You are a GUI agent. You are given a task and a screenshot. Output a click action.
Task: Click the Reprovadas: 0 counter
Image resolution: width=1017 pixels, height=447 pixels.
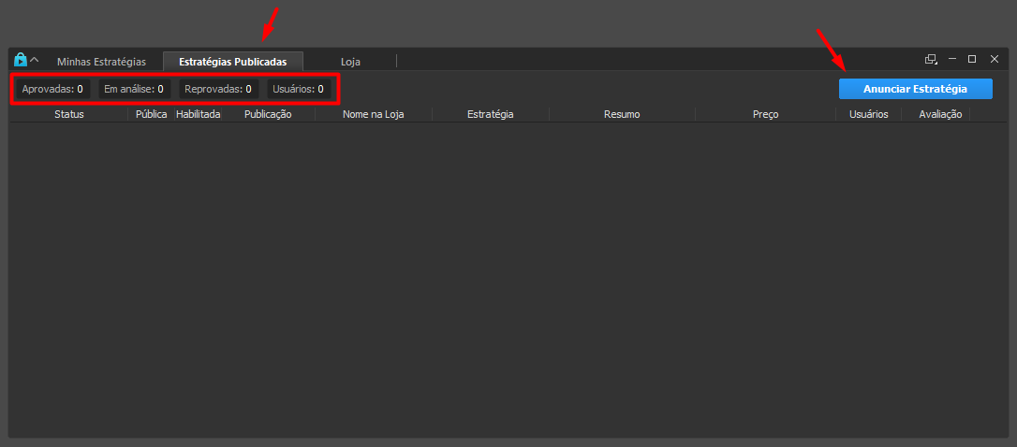pos(218,89)
